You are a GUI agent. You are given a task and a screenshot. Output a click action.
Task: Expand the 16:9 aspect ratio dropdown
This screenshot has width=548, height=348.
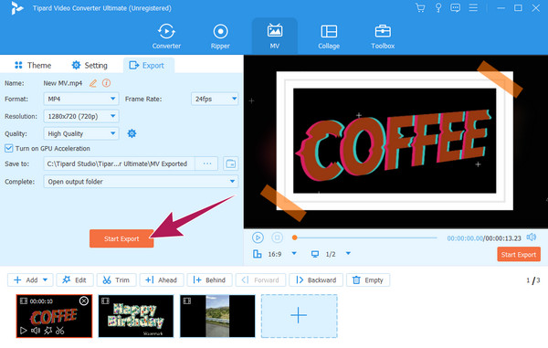(294, 254)
